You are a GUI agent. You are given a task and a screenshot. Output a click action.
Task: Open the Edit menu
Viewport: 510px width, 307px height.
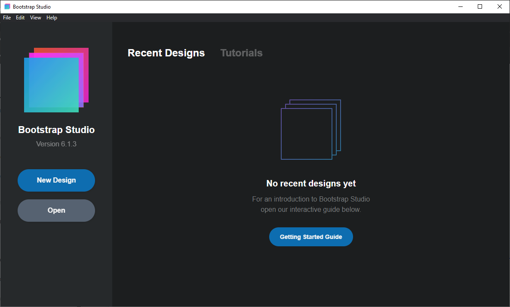click(20, 18)
